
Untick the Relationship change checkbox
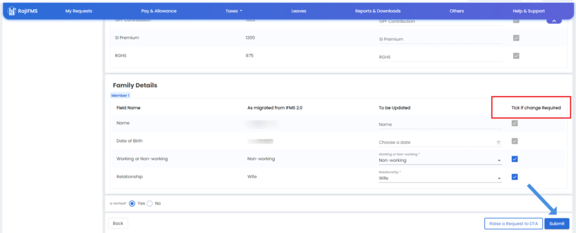point(515,177)
